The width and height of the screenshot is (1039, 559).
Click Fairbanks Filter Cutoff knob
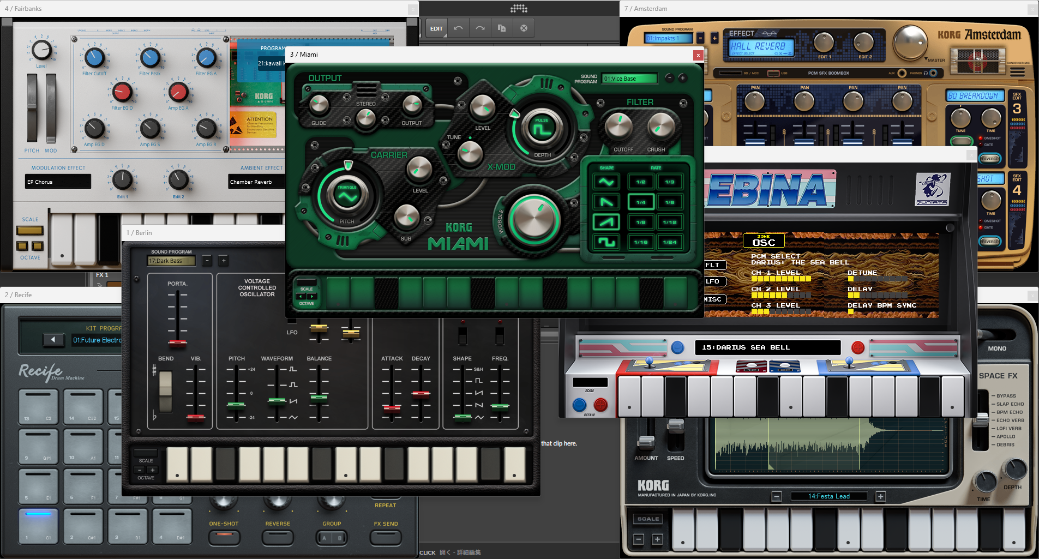tap(94, 57)
